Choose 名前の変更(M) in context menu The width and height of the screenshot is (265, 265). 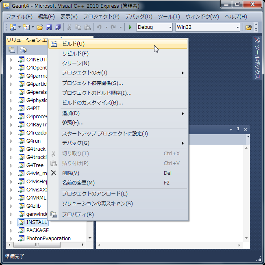[x=118, y=183]
